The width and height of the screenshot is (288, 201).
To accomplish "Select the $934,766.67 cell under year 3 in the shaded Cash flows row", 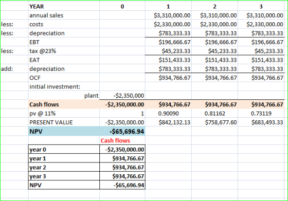I will click(261, 104).
